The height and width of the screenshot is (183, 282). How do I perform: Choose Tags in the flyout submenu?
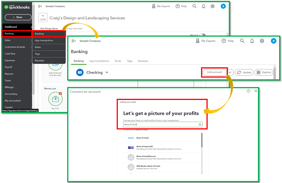49,54
